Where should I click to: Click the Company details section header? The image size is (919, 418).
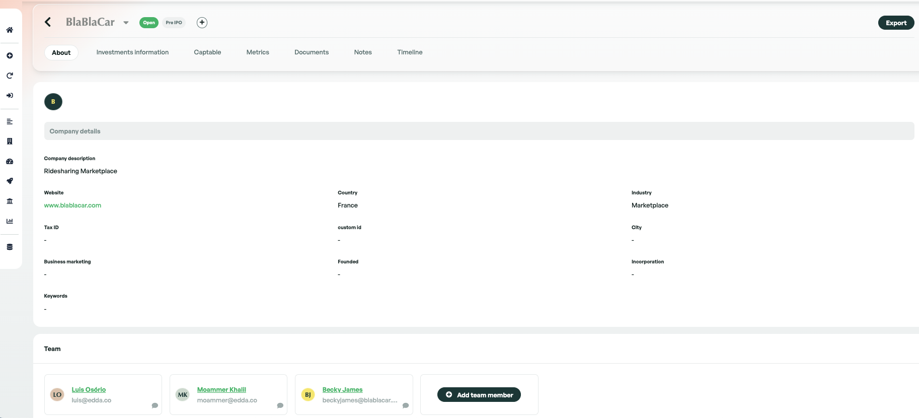[479, 131]
